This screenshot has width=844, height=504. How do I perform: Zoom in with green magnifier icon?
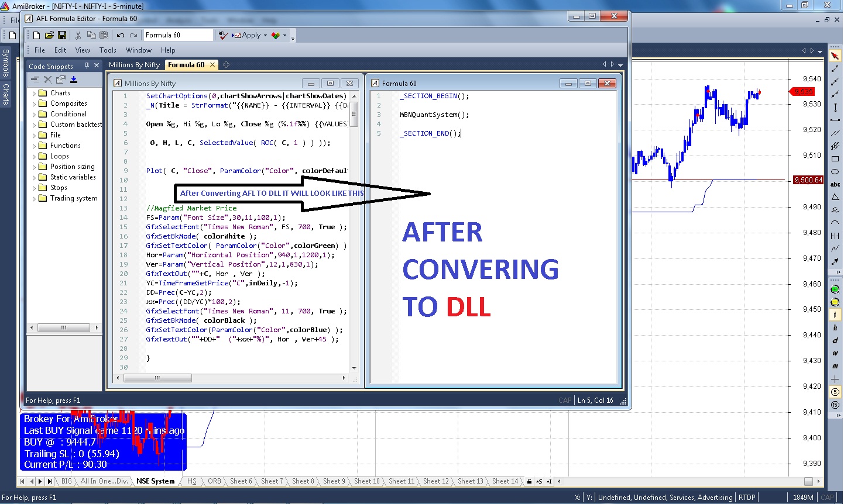[x=835, y=289]
